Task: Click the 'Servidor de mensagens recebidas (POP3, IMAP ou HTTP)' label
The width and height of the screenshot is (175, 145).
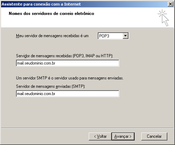Action: [x=64, y=56]
